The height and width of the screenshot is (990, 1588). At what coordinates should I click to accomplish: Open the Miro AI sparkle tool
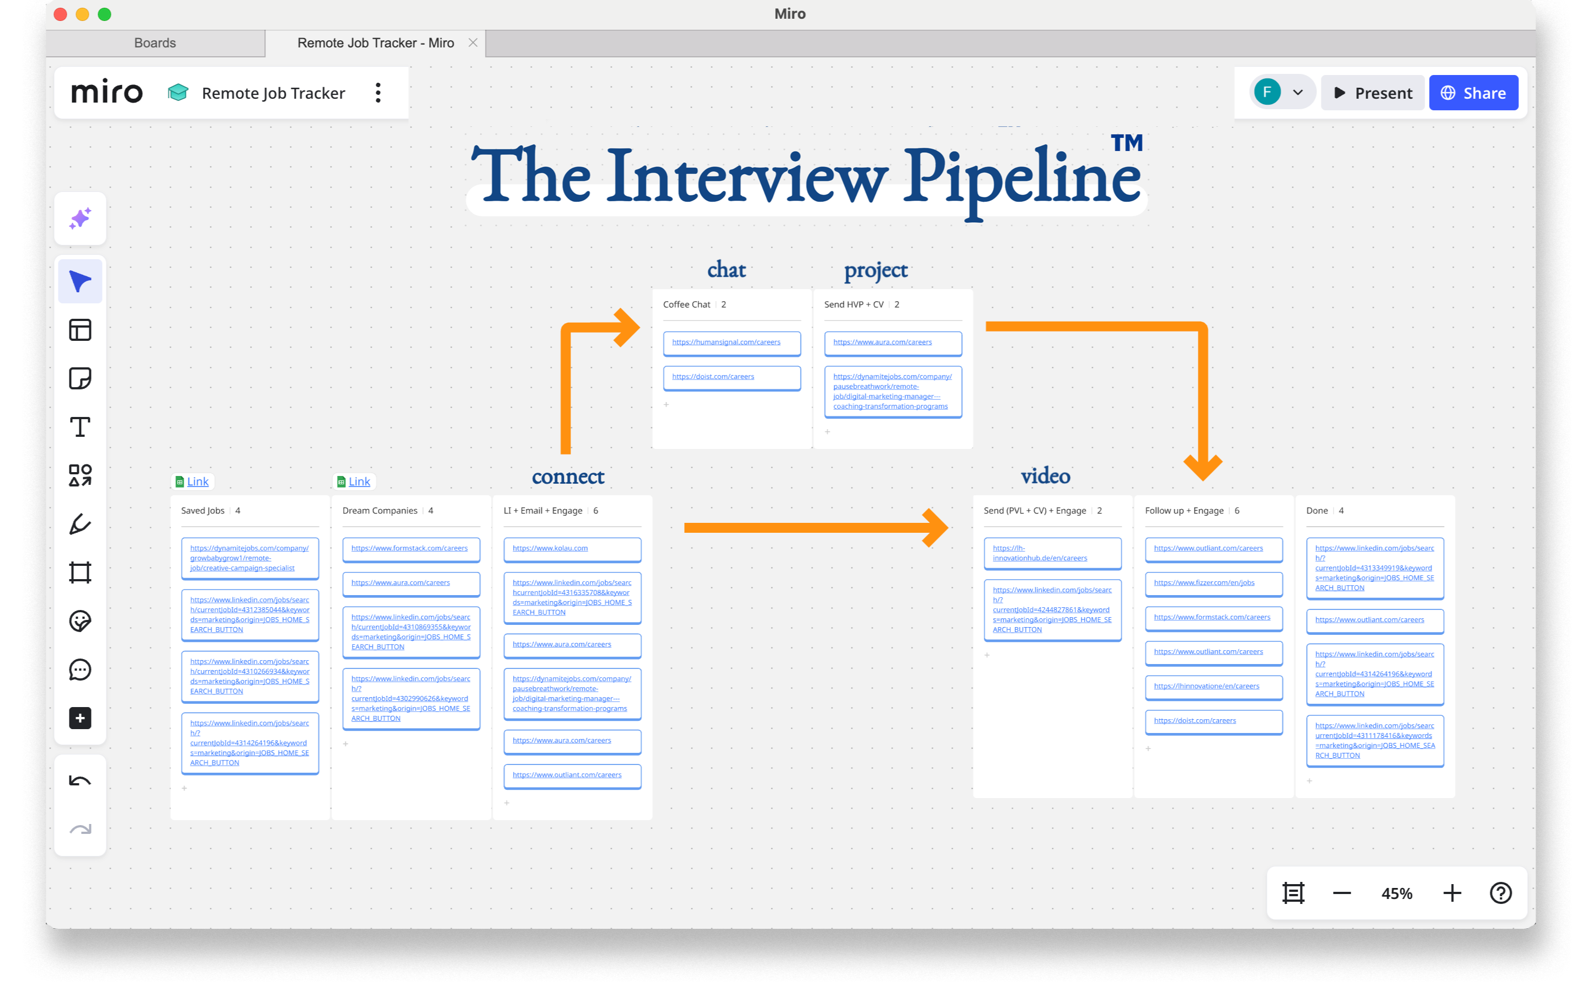pyautogui.click(x=80, y=219)
